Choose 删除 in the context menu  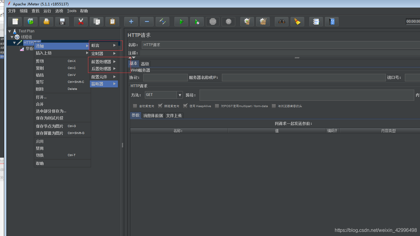pyautogui.click(x=62, y=89)
